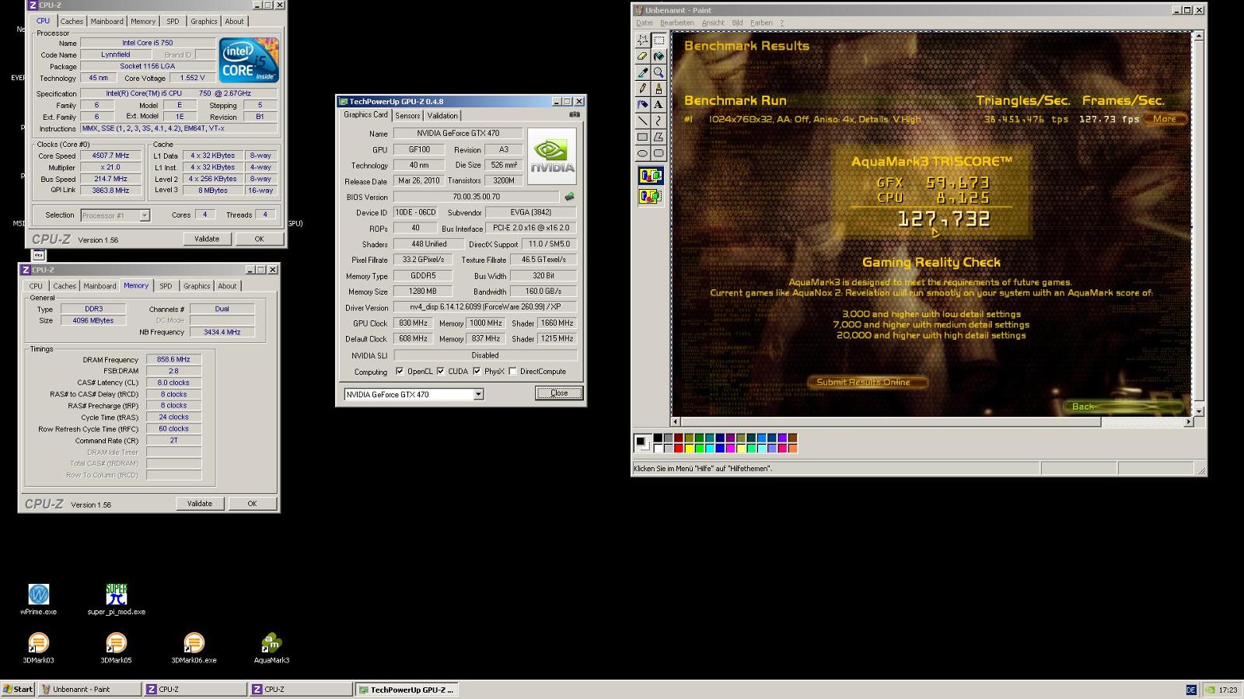Select the Pick Color eyedropper tool
Screen dimensions: 1244x699
click(642, 72)
